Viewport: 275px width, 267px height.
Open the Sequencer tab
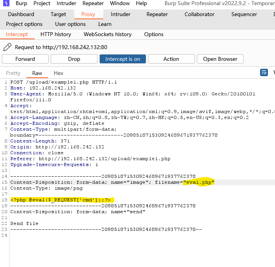[x=244, y=14]
